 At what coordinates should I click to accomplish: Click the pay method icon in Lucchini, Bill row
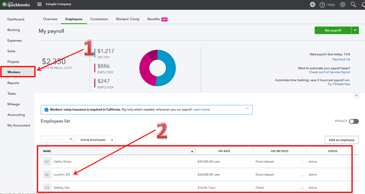coord(302,175)
